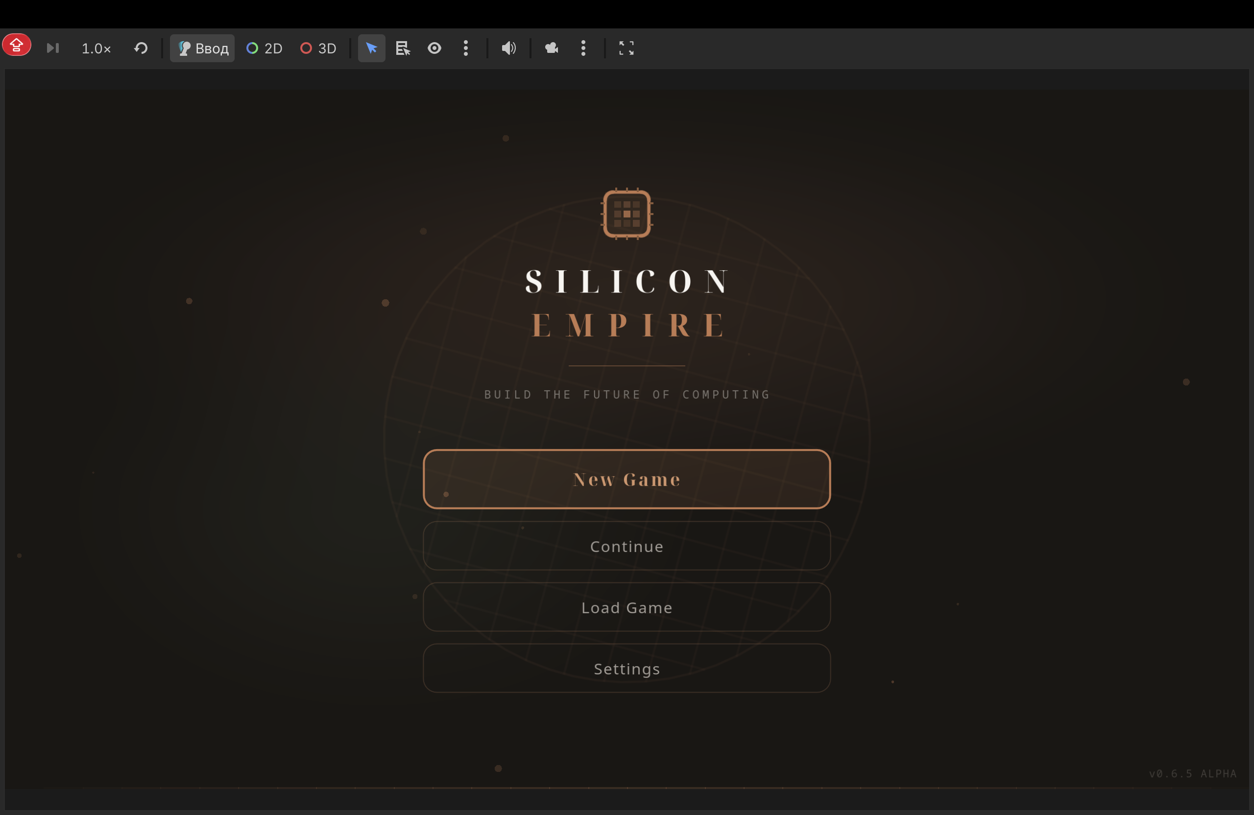
Task: Toggle the eye visibility icon
Action: [434, 48]
